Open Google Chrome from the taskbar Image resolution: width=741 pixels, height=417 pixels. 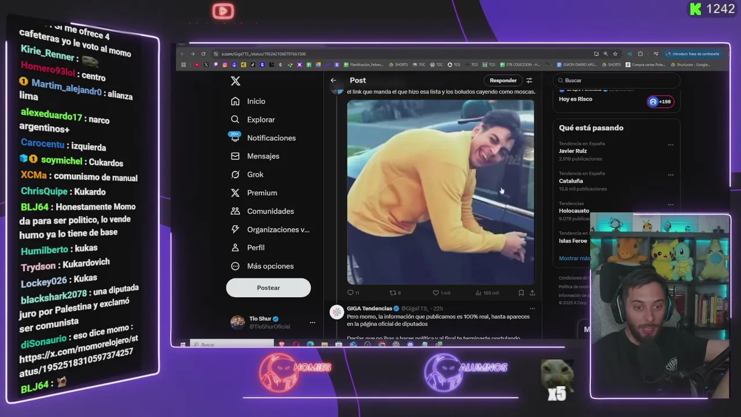(x=381, y=344)
